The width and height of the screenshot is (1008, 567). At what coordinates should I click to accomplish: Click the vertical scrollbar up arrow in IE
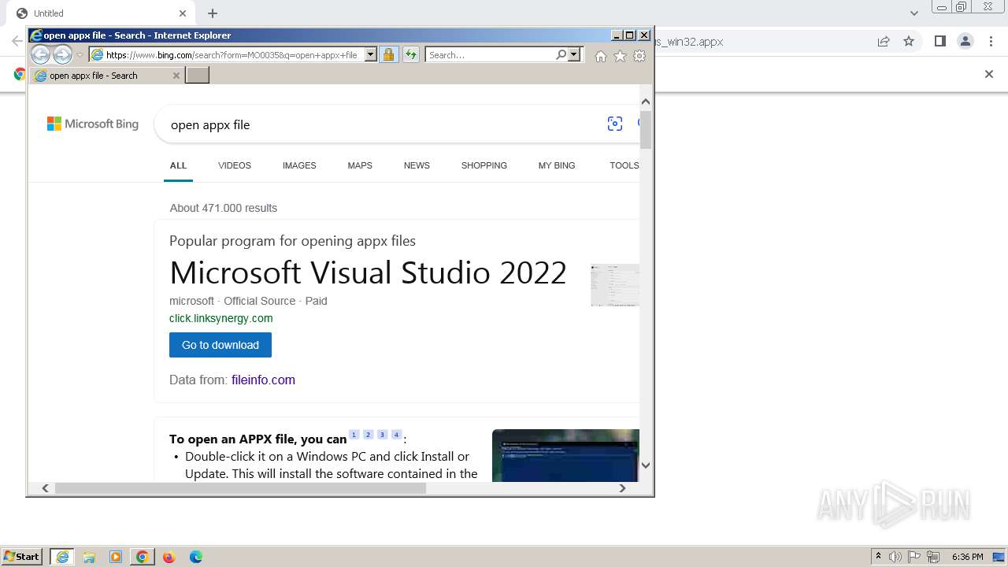646,102
